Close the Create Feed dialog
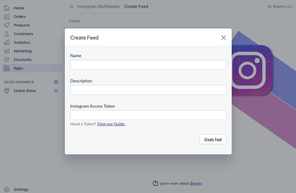 pyautogui.click(x=224, y=38)
